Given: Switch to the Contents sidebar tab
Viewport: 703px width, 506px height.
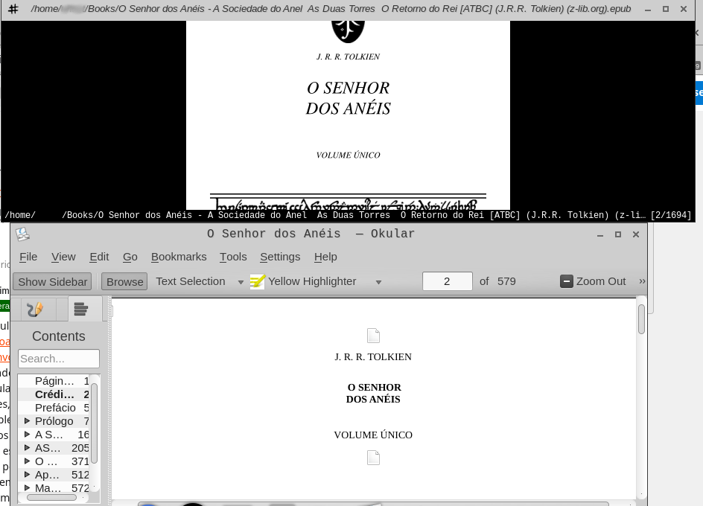Looking at the screenshot, I should coord(80,310).
